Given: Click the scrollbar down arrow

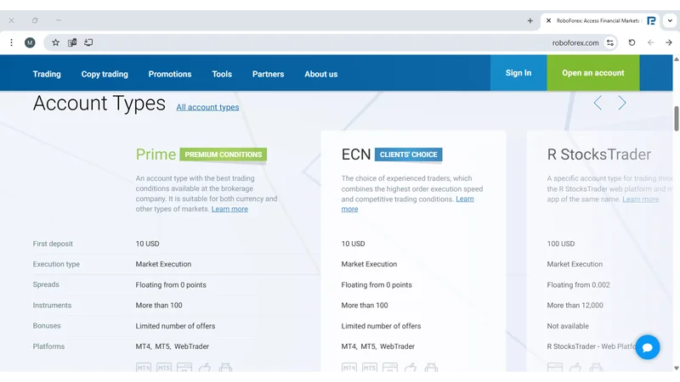Looking at the screenshot, I should 676,368.
